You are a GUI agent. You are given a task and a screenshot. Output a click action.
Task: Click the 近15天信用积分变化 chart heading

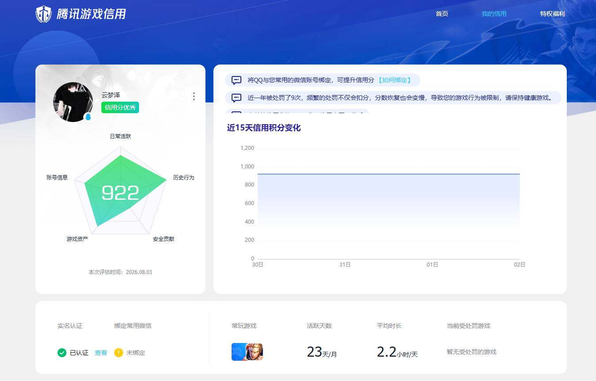point(264,128)
